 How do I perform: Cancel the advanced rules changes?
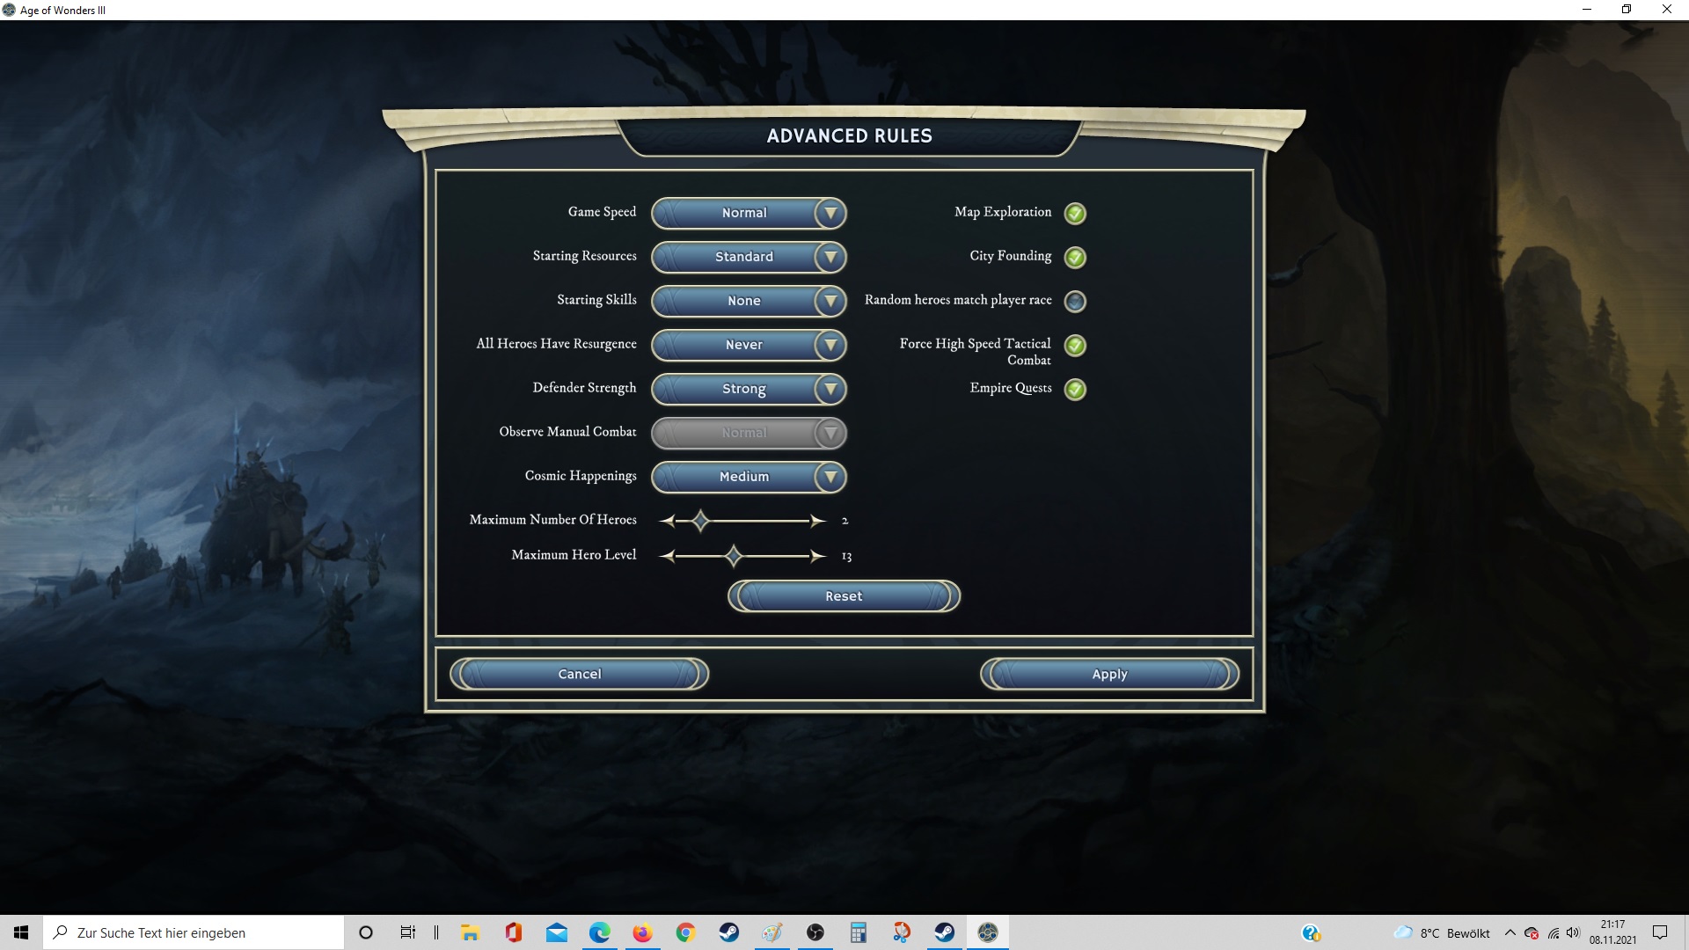(580, 674)
